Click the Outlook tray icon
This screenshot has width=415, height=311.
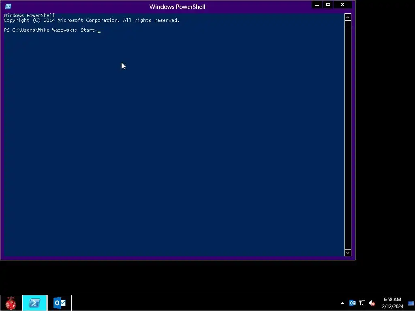(353, 303)
